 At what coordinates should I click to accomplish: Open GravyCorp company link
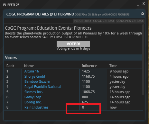(33, 97)
